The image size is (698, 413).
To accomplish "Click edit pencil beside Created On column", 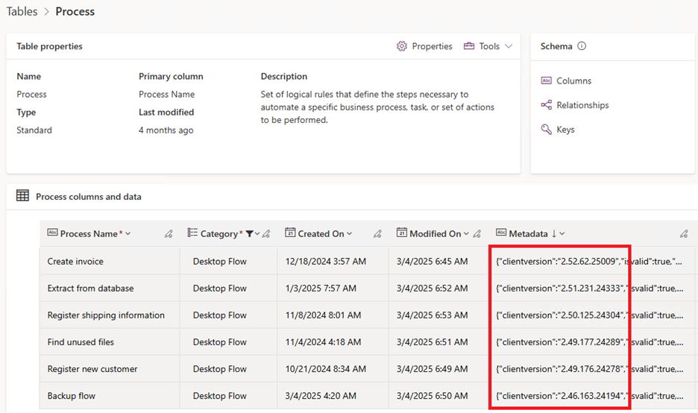I will (x=377, y=233).
